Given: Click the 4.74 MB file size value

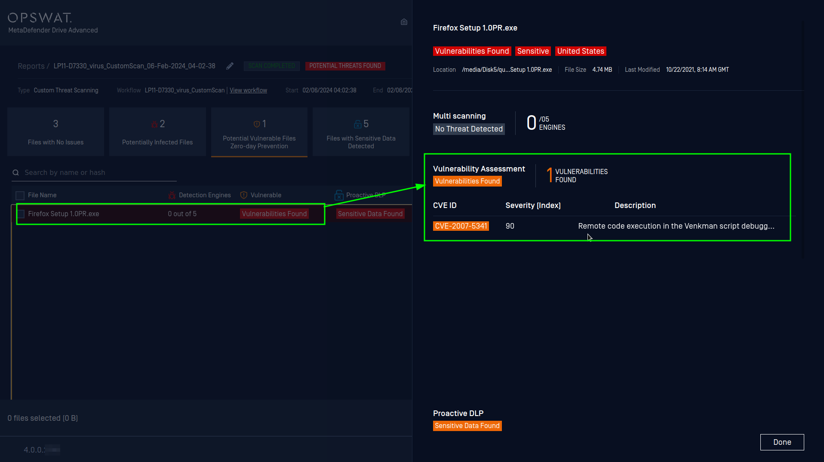Looking at the screenshot, I should [x=602, y=70].
